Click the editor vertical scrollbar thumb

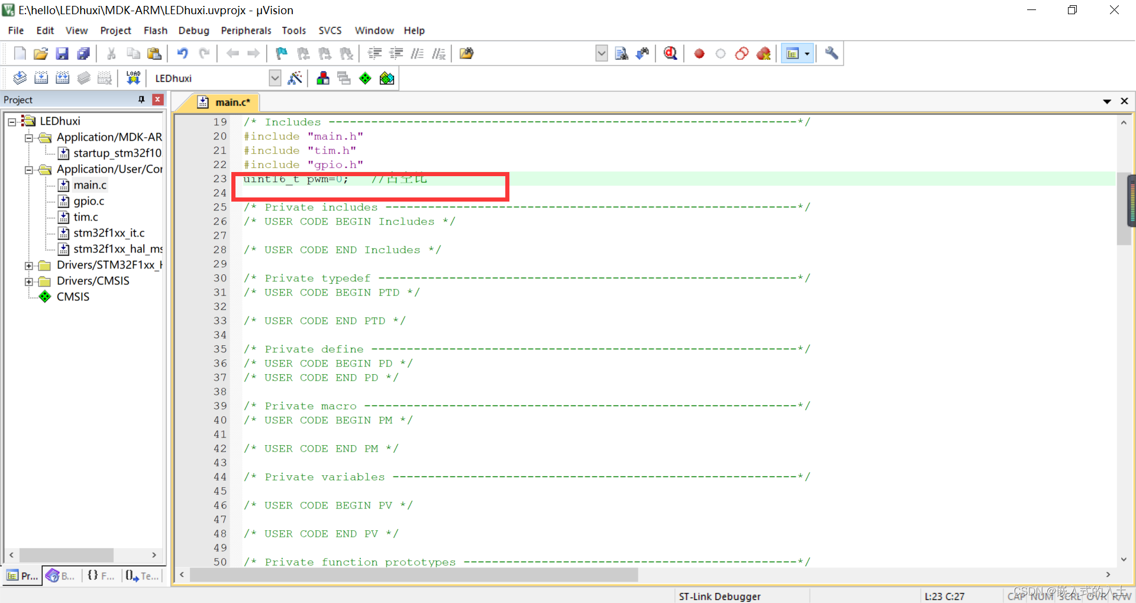pos(1124,209)
